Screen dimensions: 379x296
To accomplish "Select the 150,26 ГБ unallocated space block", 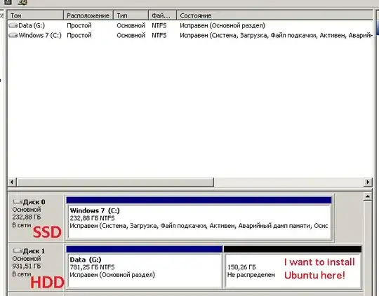I will 293,271.
